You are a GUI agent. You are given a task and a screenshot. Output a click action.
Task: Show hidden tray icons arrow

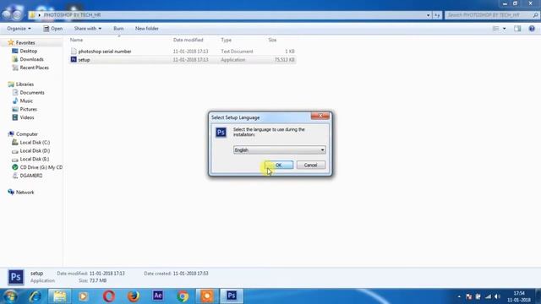click(x=459, y=296)
